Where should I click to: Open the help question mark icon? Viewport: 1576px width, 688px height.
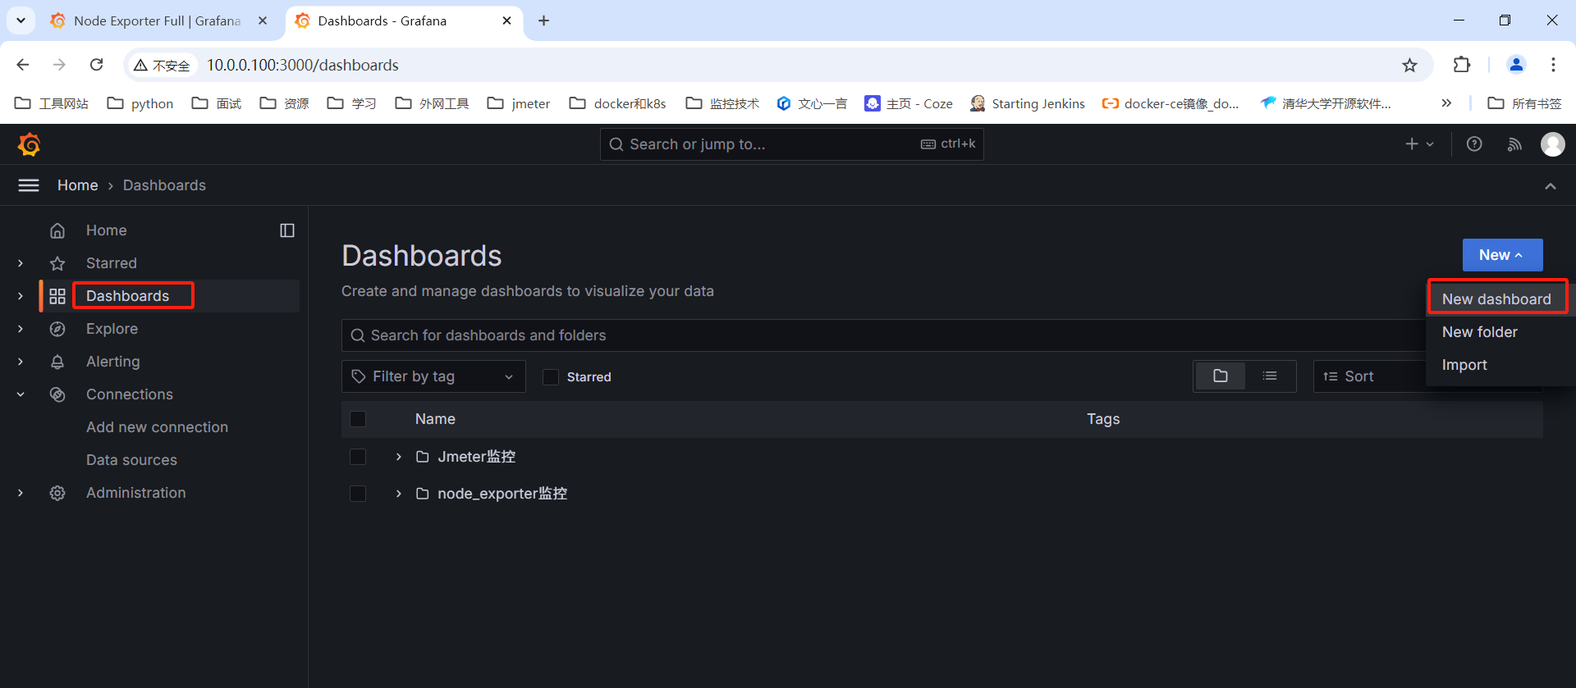(1474, 144)
